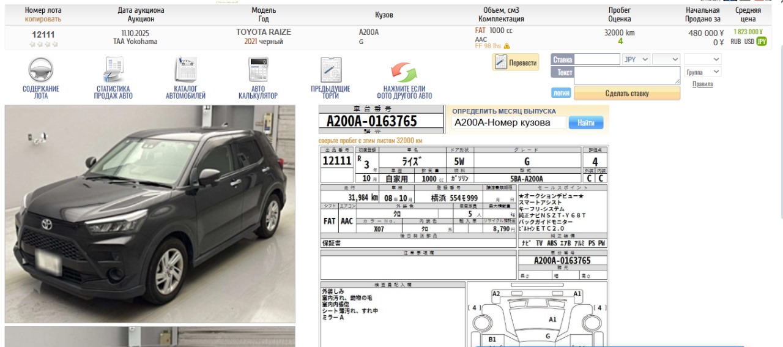Open the empty dropdown right of JPY
This screenshot has height=347, width=783.
tap(666, 59)
